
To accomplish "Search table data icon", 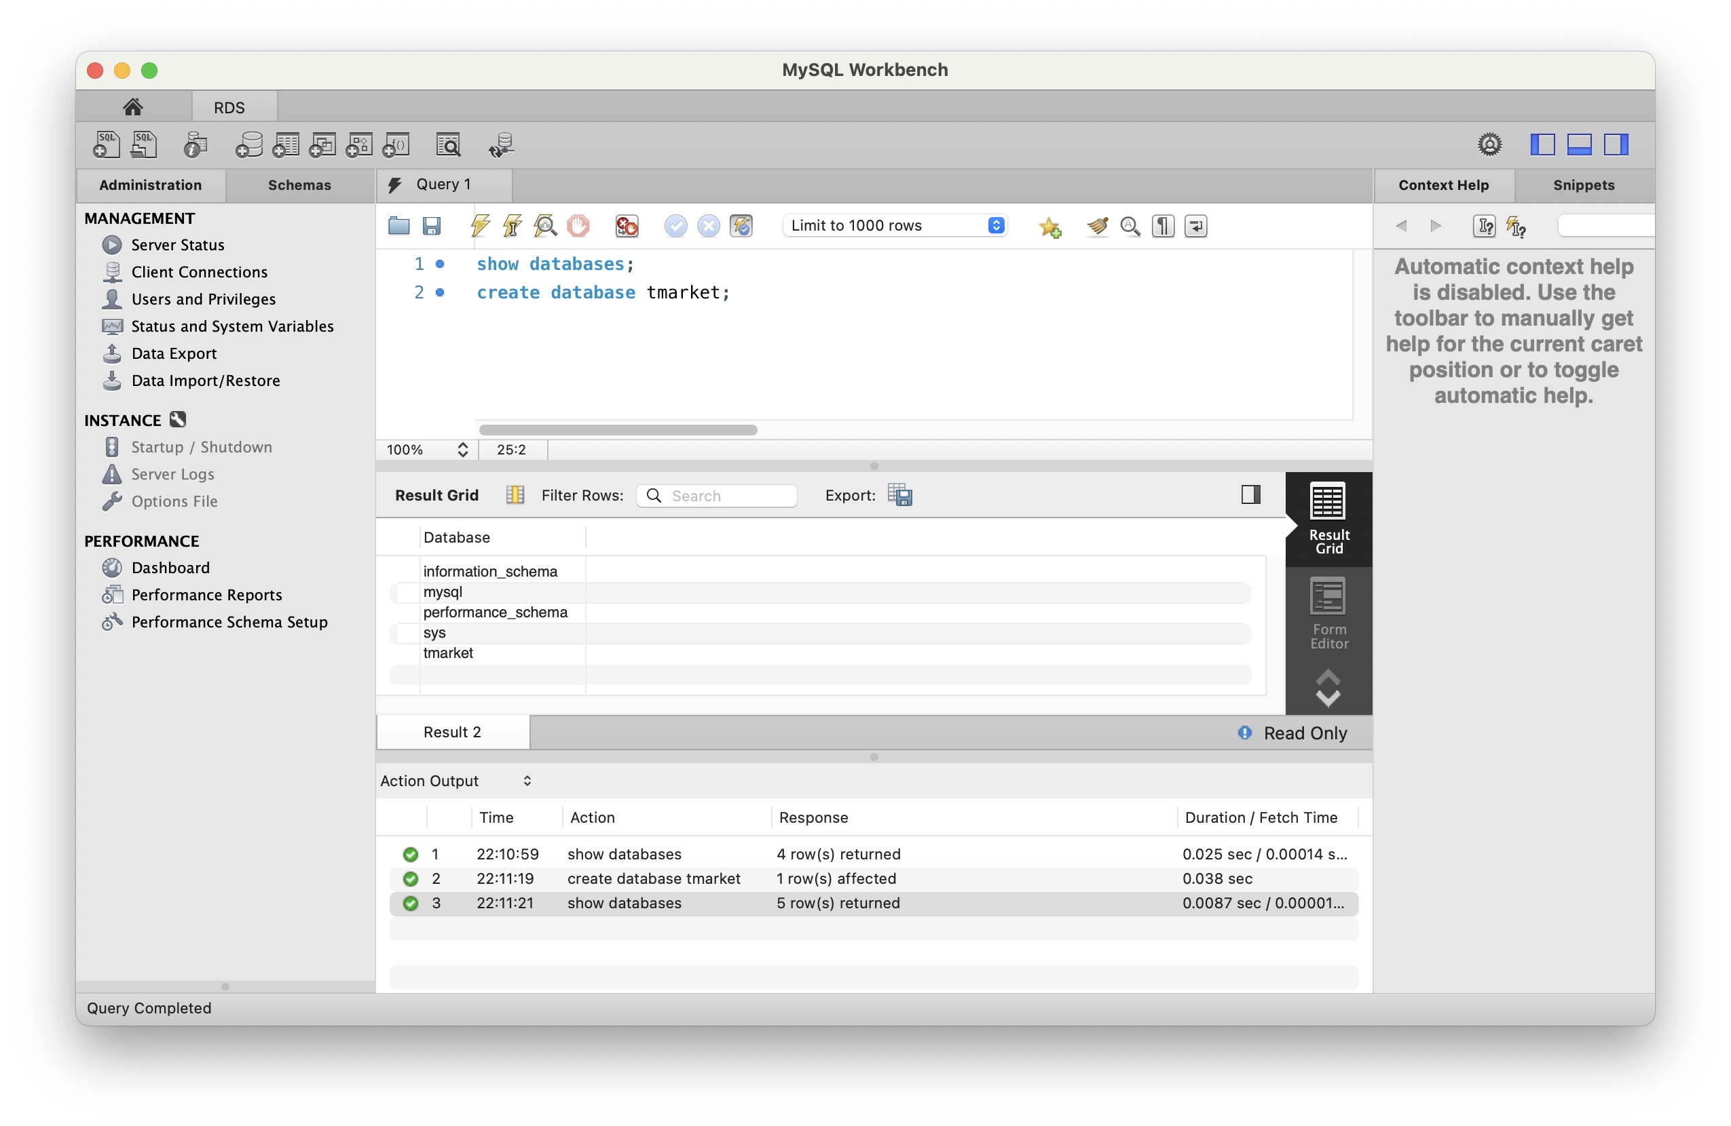I will pyautogui.click(x=449, y=144).
